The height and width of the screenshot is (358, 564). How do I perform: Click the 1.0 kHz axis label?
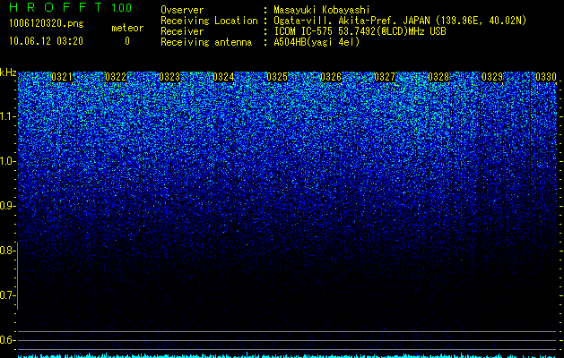tap(7, 161)
